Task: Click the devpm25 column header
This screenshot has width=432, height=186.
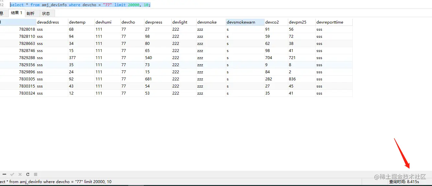Action: [301, 22]
